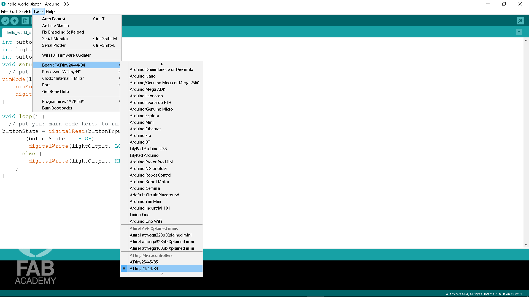Choose Archive Sketch menu entry

(x=77, y=26)
